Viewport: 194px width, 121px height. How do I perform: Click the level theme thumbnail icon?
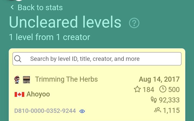pos(26,80)
